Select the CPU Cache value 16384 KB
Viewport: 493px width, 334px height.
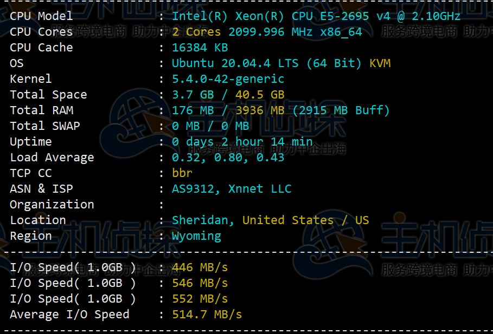coord(200,48)
